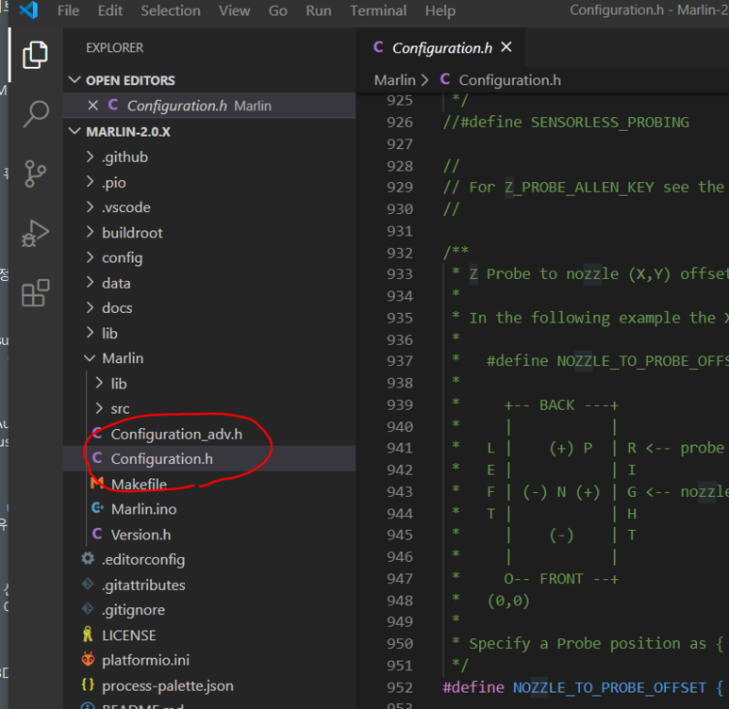The image size is (729, 709).
Task: Click the NOZZLE_TO_PROBE_OFFSET define on line 952
Action: pyautogui.click(x=609, y=687)
